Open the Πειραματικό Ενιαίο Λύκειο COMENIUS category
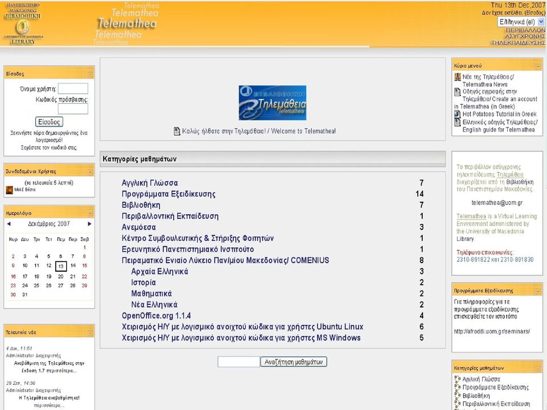Viewport: 547px width, 410px height. pos(226,260)
